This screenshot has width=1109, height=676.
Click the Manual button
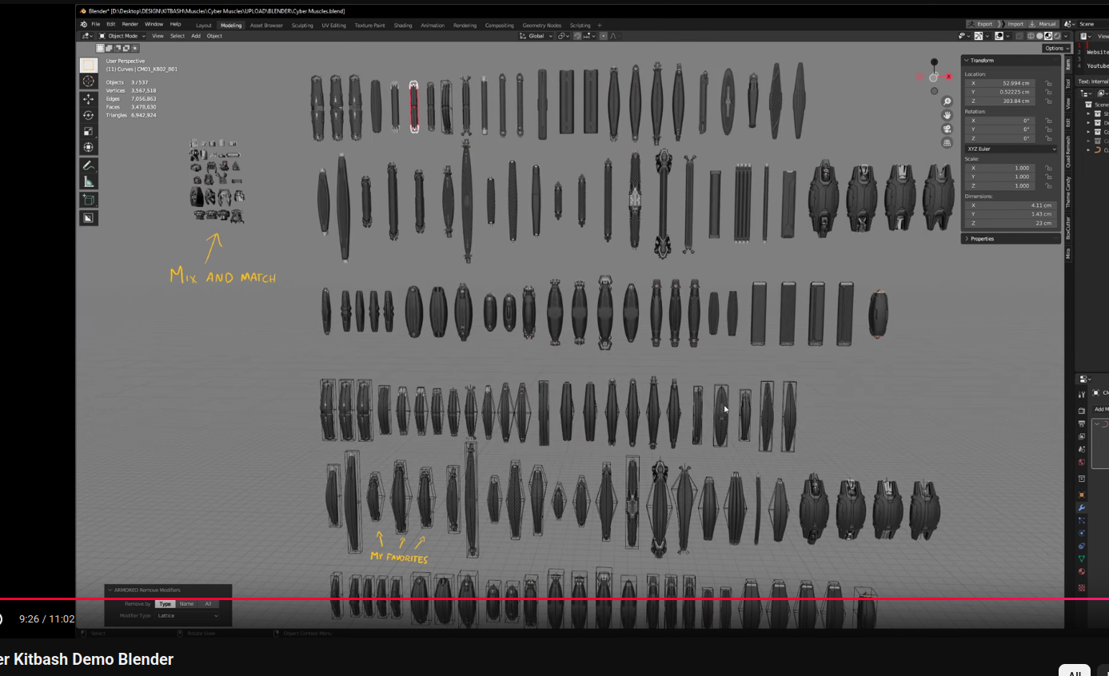pos(1044,25)
